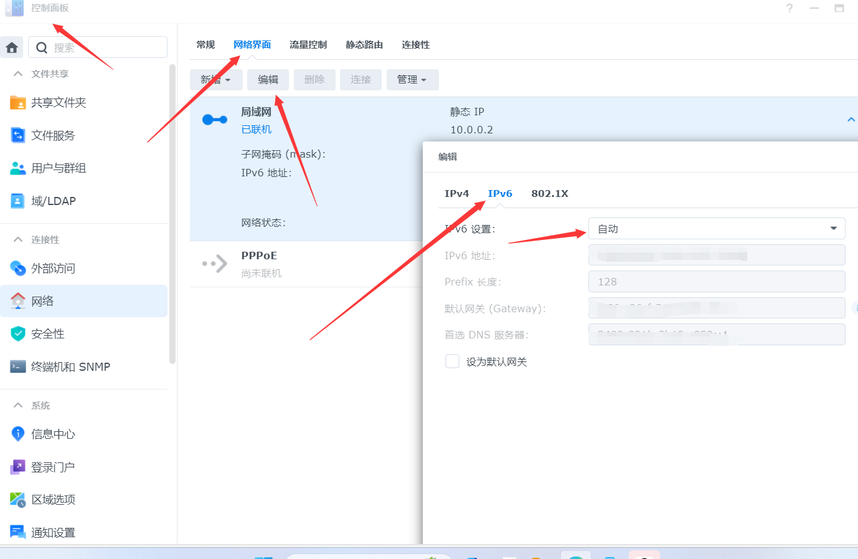Click the 10.0.0.2 IP address text

point(471,130)
